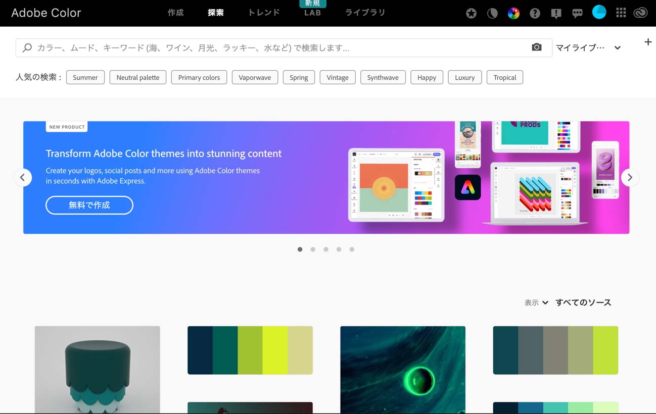Click the banner headline about Adobe Color themes

pos(164,153)
